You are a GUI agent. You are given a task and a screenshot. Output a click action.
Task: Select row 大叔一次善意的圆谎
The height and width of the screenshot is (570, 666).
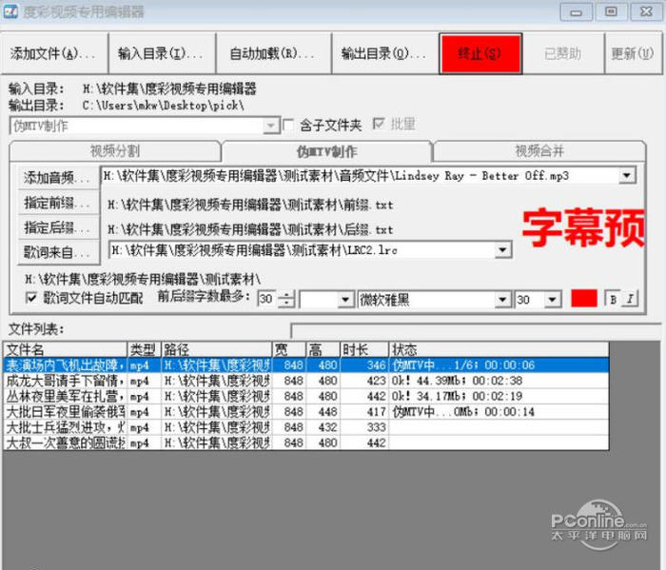(x=305, y=442)
